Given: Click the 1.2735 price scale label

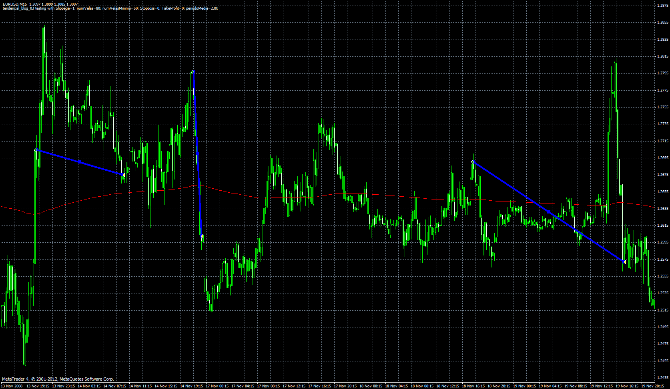Looking at the screenshot, I should click(663, 124).
